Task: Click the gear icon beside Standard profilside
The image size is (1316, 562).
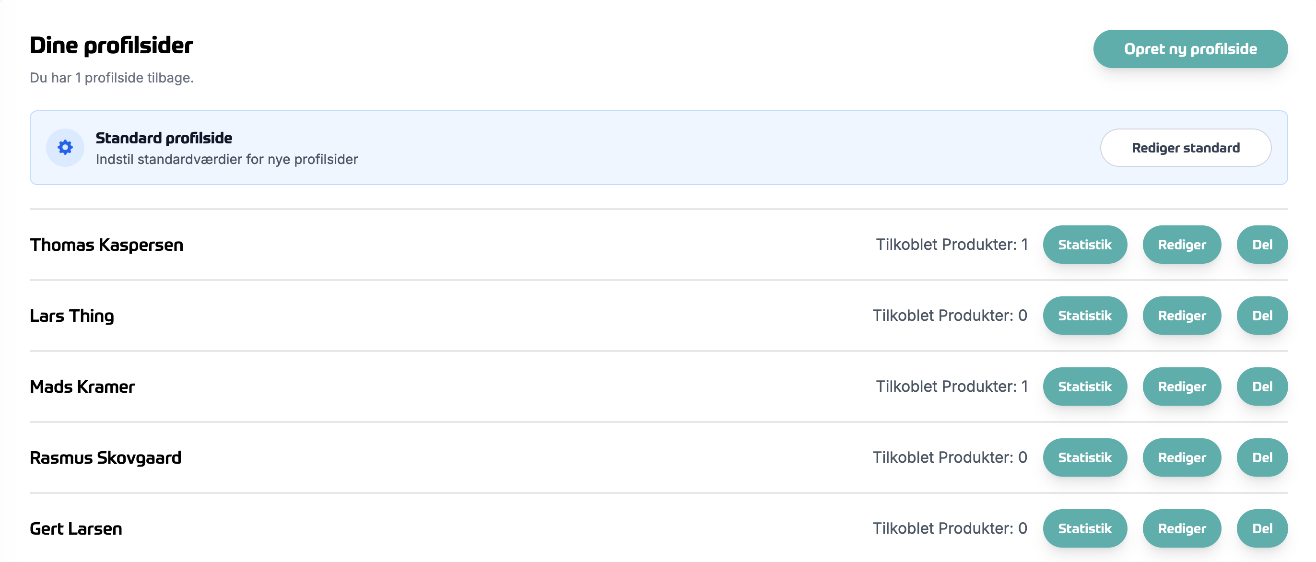Action: point(65,148)
